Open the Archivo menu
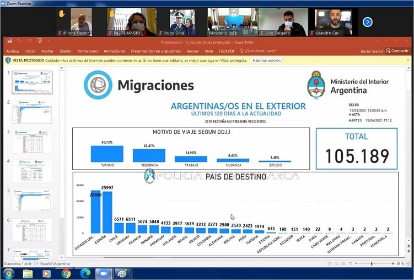414x280 pixels. pyautogui.click(x=12, y=51)
